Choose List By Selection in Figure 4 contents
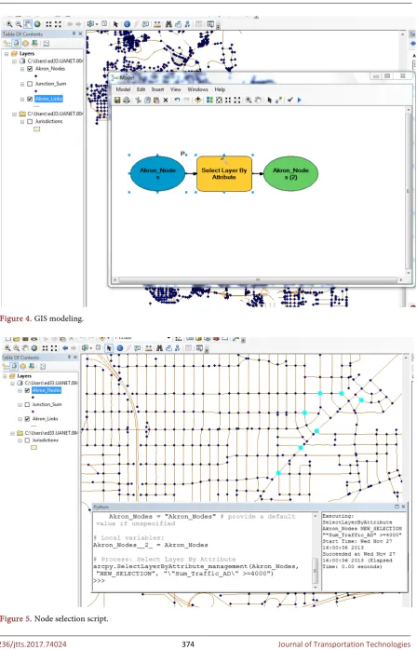 tap(34, 43)
